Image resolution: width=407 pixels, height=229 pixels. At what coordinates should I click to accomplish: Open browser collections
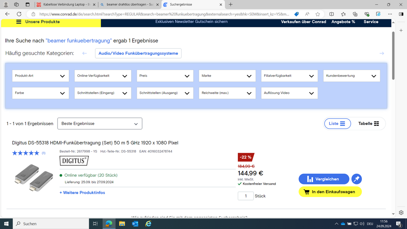click(355, 14)
